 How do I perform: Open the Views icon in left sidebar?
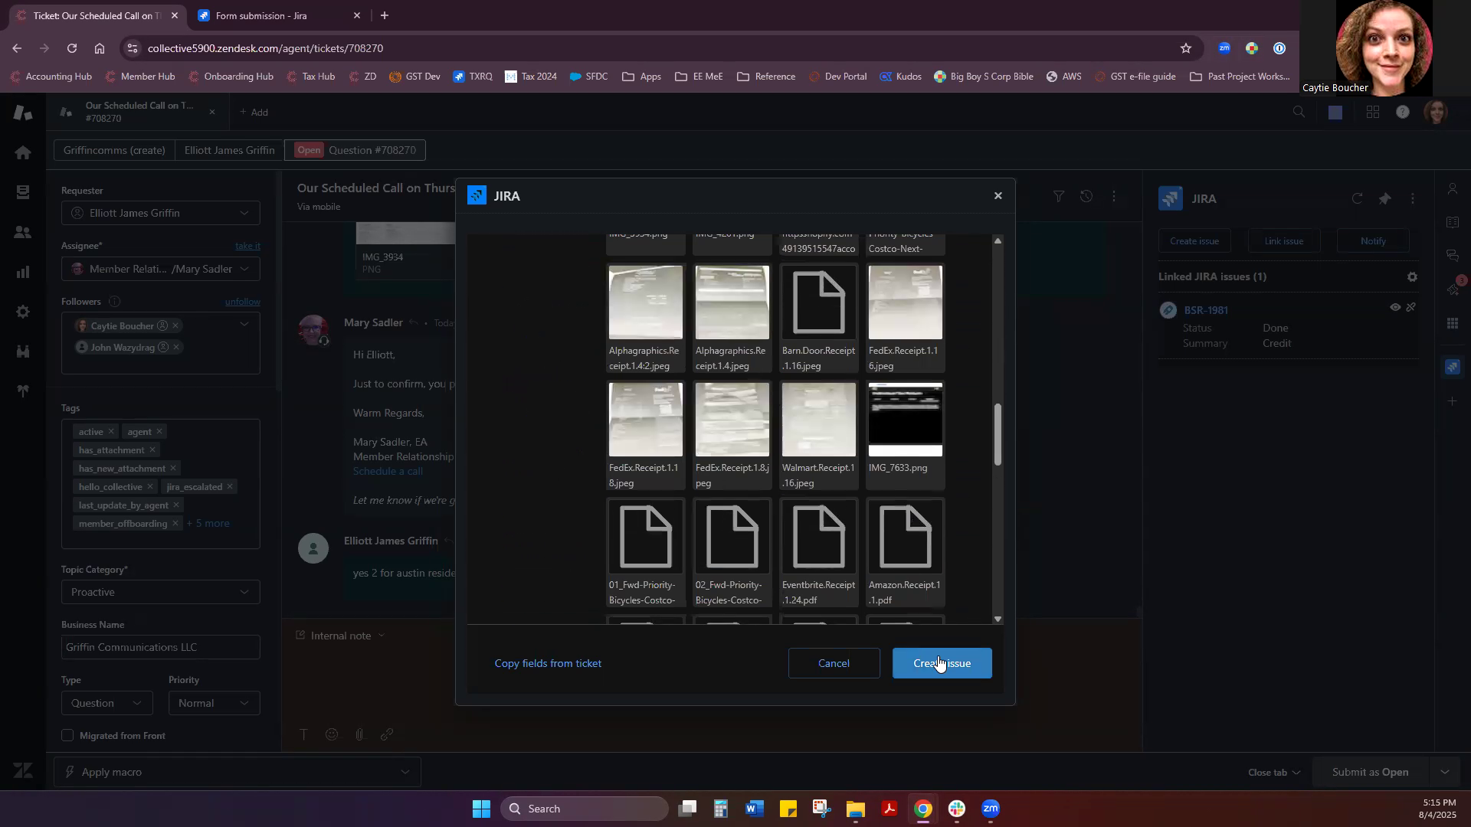click(23, 192)
